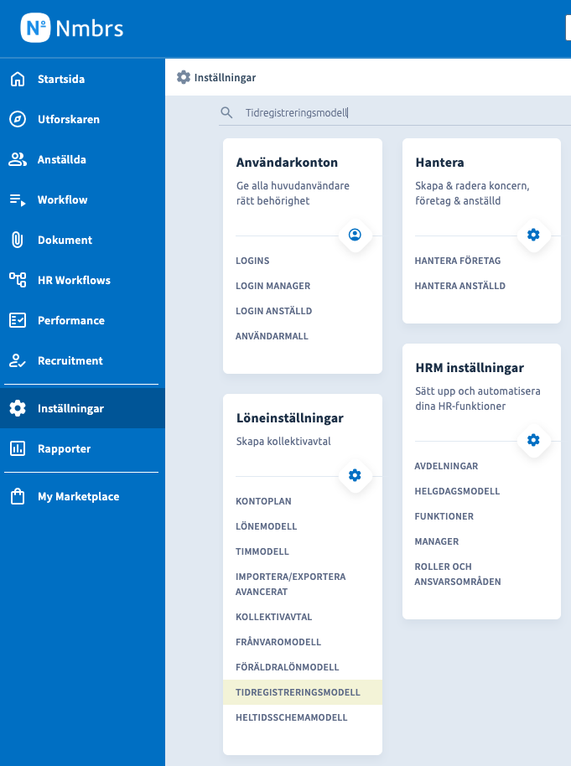
Task: Open Rapporter in the sidebar
Action: coord(64,448)
